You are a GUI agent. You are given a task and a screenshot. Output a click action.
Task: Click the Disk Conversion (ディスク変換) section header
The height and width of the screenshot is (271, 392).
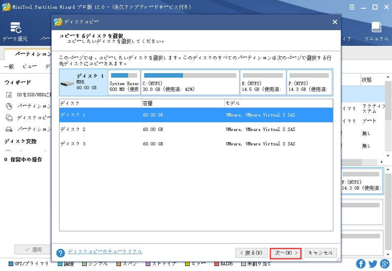(x=21, y=141)
